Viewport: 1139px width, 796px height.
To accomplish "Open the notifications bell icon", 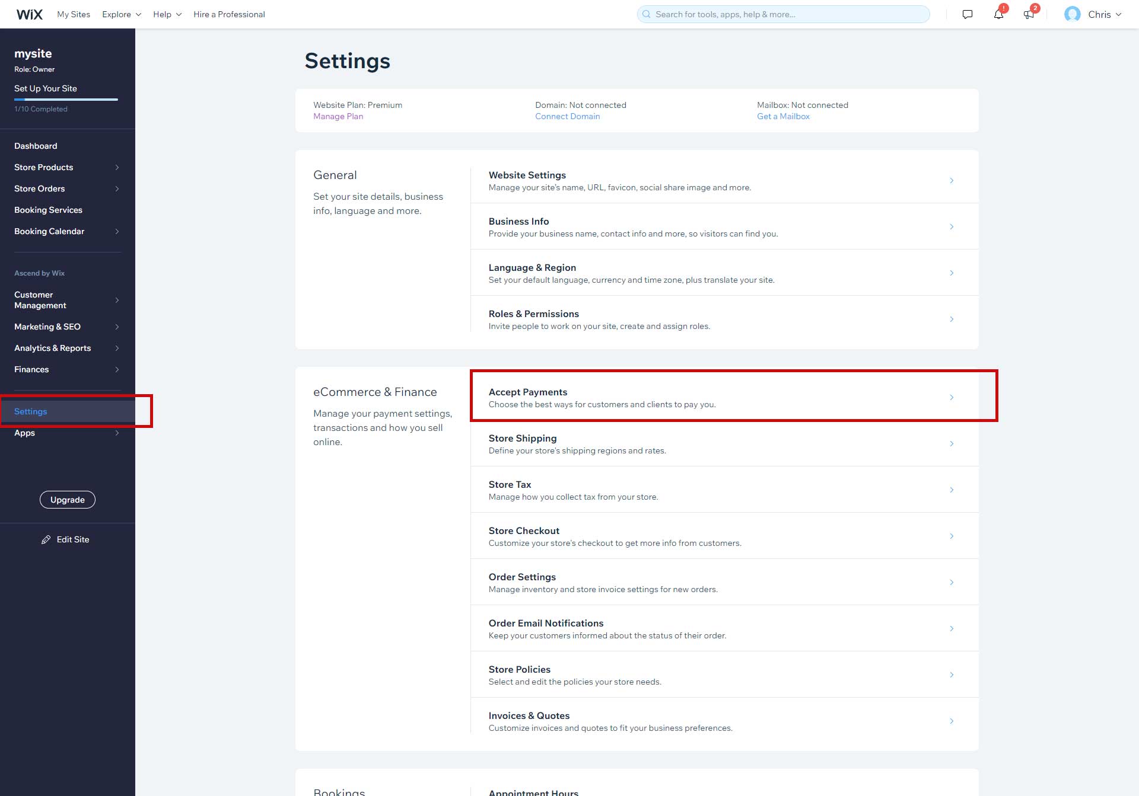I will (x=998, y=14).
